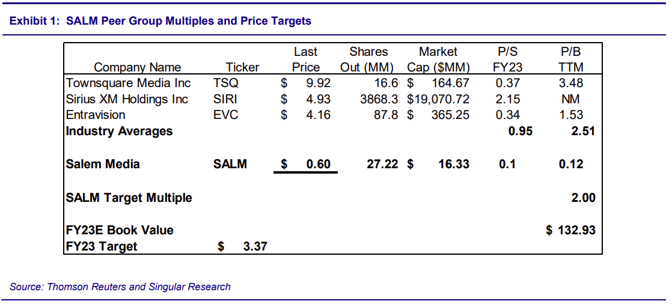Viewport: 672px width, 304px height.
Task: Click the SALM Target Multiple label
Action: 129,198
